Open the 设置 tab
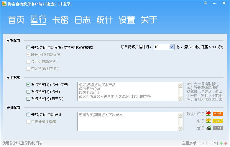230x147 pixels. 127,20
